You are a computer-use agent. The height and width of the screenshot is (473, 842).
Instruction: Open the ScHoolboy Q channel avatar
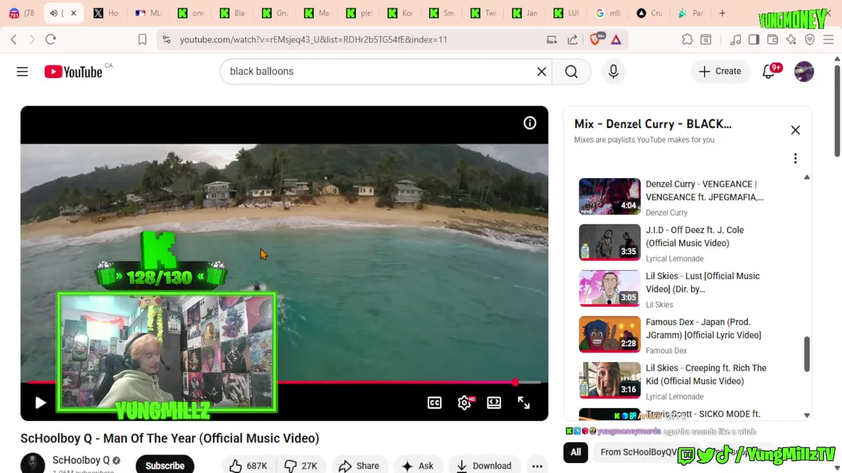[32, 464]
